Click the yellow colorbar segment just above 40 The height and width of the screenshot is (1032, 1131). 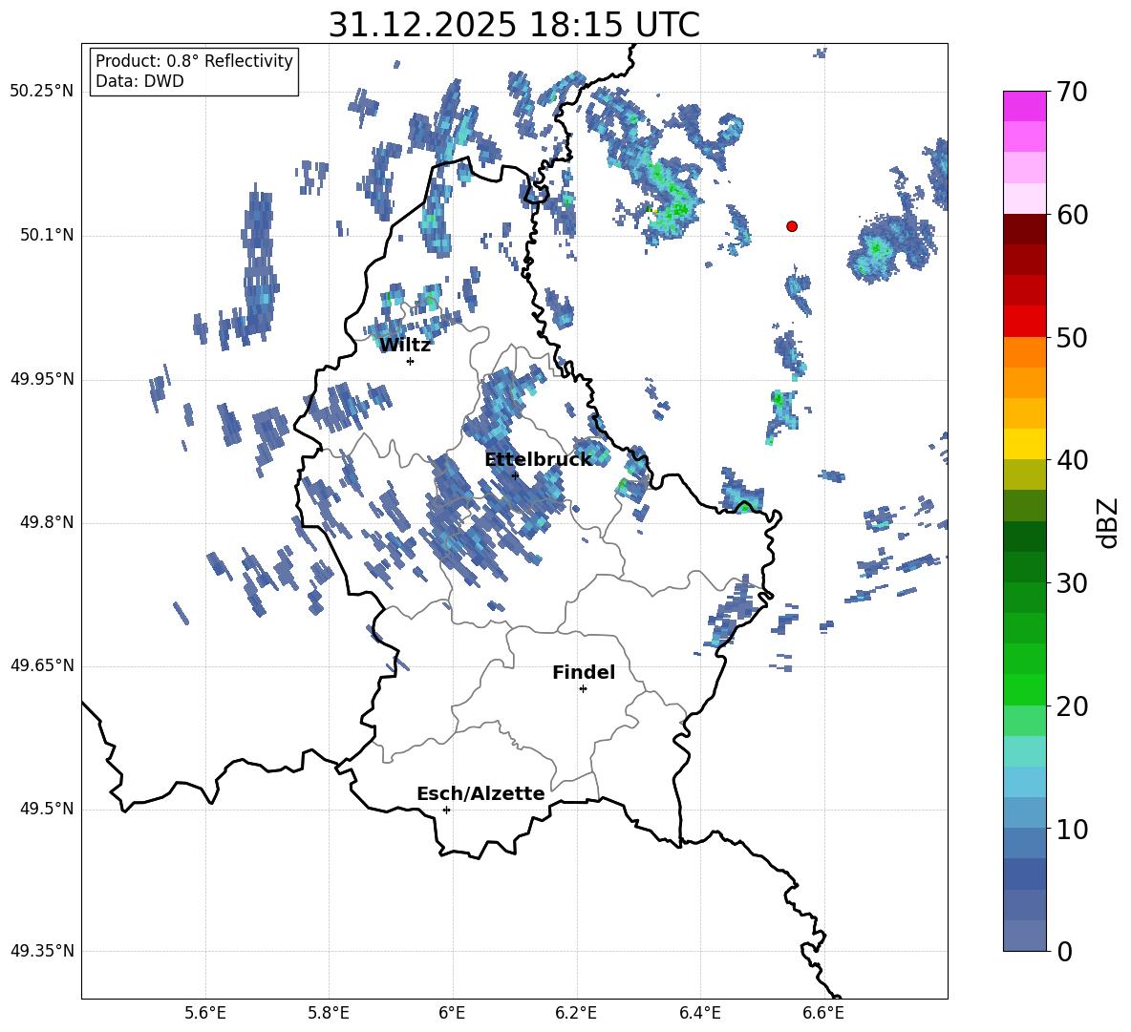pos(1024,444)
